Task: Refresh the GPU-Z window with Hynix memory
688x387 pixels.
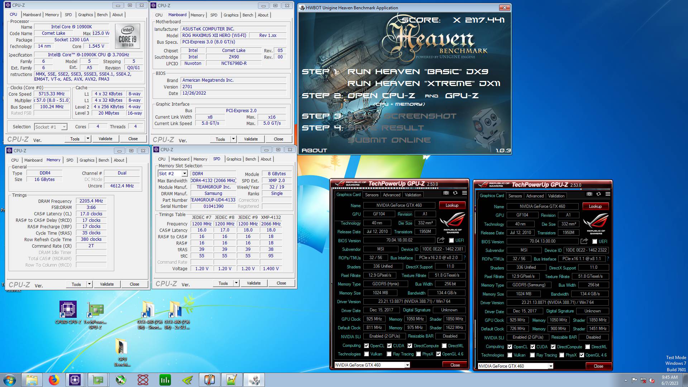Action: point(455,193)
